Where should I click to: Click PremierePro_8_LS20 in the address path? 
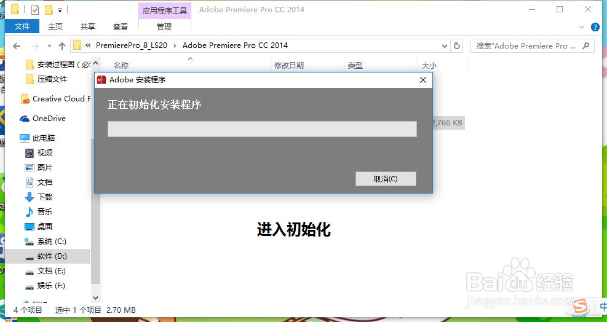132,45
